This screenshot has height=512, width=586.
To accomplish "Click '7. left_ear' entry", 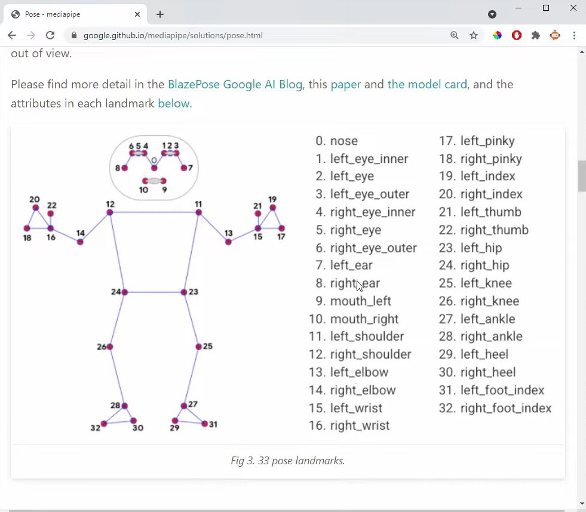I will (x=344, y=265).
